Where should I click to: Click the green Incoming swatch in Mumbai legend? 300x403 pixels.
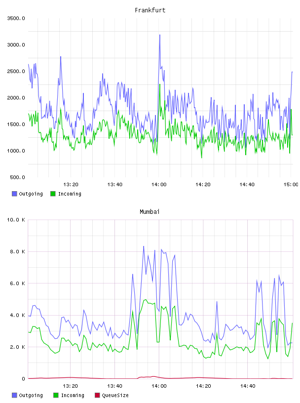[x=56, y=395]
